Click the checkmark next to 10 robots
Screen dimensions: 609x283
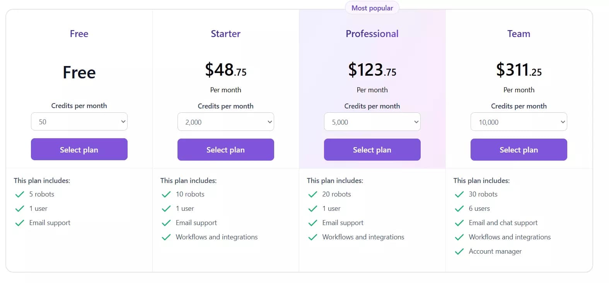pyautogui.click(x=166, y=194)
